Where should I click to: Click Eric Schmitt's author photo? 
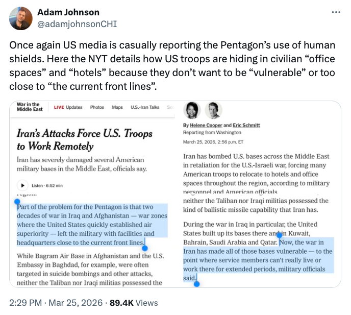pyautogui.click(x=213, y=110)
